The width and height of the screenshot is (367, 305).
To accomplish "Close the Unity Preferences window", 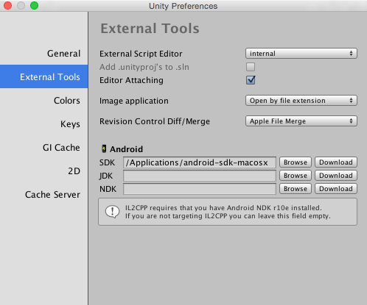I will point(7,5).
